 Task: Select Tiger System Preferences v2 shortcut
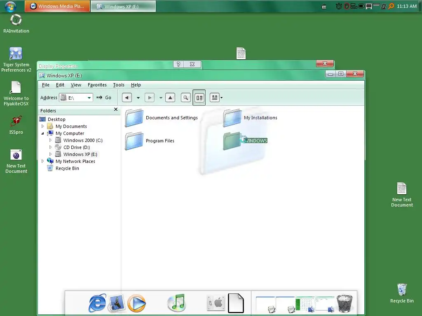pos(16,60)
